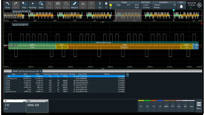
Task: Select the Diagram1: R1,SB1 tab
Action: 20,11
